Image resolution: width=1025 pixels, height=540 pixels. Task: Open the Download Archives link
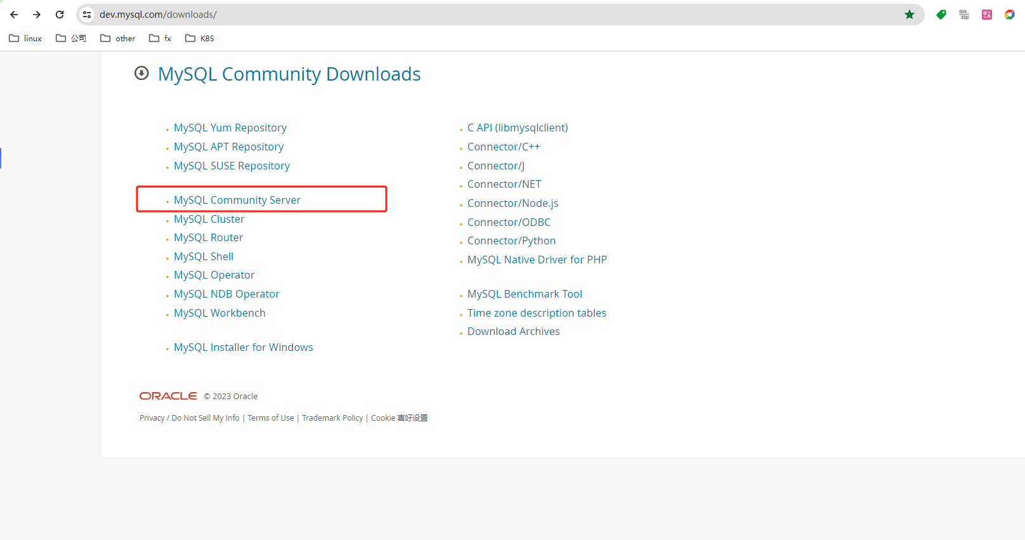(513, 331)
